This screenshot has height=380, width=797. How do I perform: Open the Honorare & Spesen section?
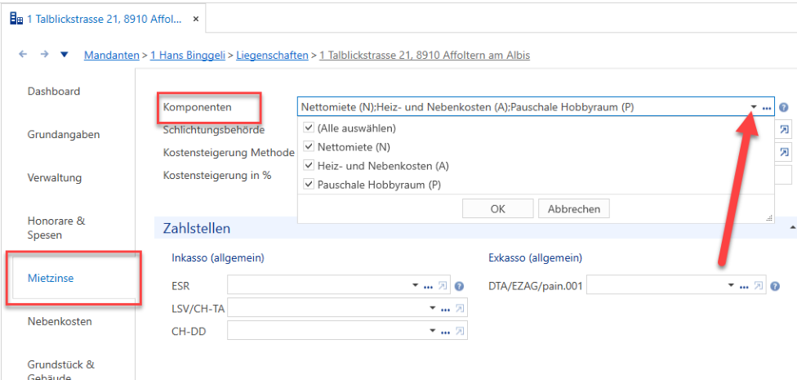[x=56, y=228]
